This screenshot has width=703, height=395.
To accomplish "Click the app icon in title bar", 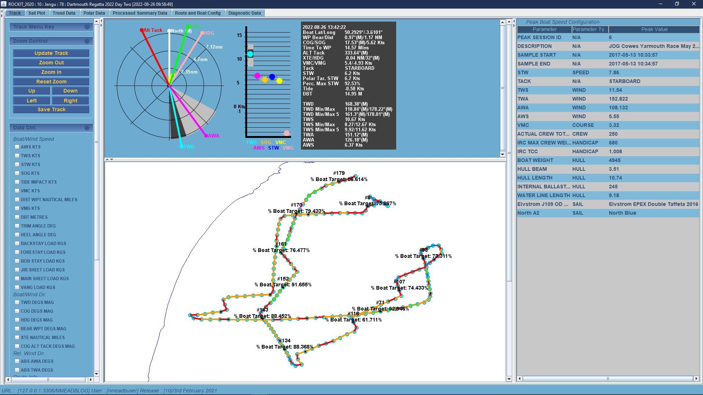I will point(4,4).
